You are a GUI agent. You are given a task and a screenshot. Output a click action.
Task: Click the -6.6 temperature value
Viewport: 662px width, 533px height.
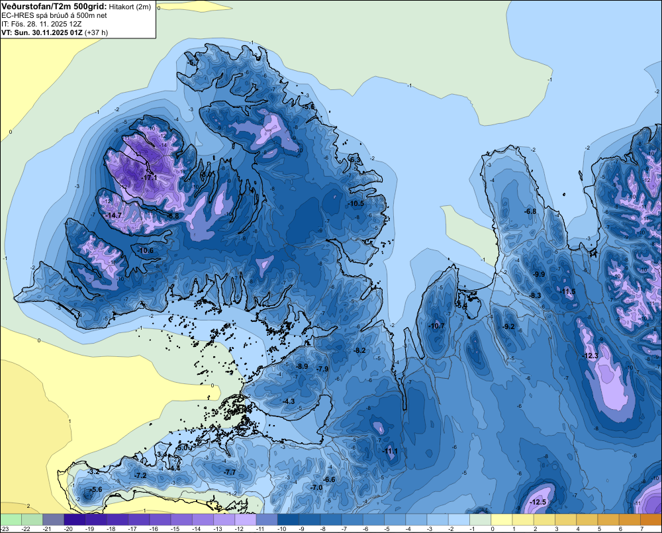(x=329, y=480)
